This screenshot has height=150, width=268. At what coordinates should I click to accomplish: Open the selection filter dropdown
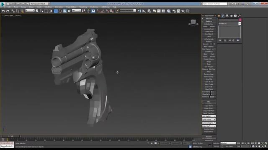pos(30,10)
